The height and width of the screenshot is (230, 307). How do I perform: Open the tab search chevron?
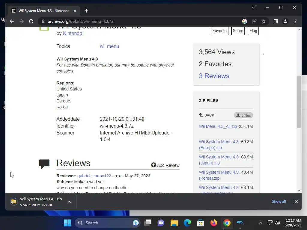point(253,7)
